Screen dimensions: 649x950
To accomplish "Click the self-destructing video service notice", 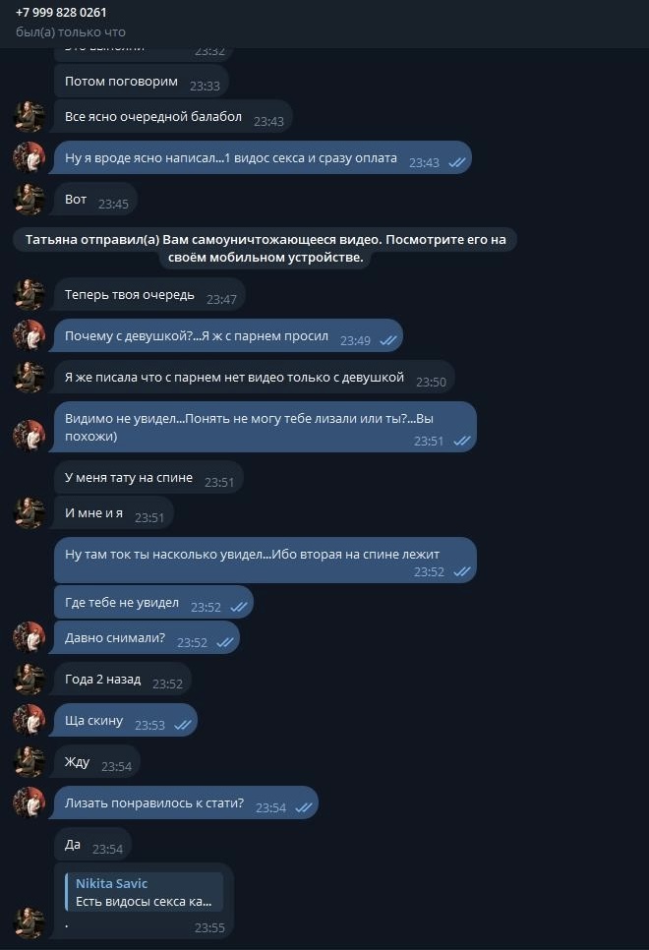I will 264,248.
